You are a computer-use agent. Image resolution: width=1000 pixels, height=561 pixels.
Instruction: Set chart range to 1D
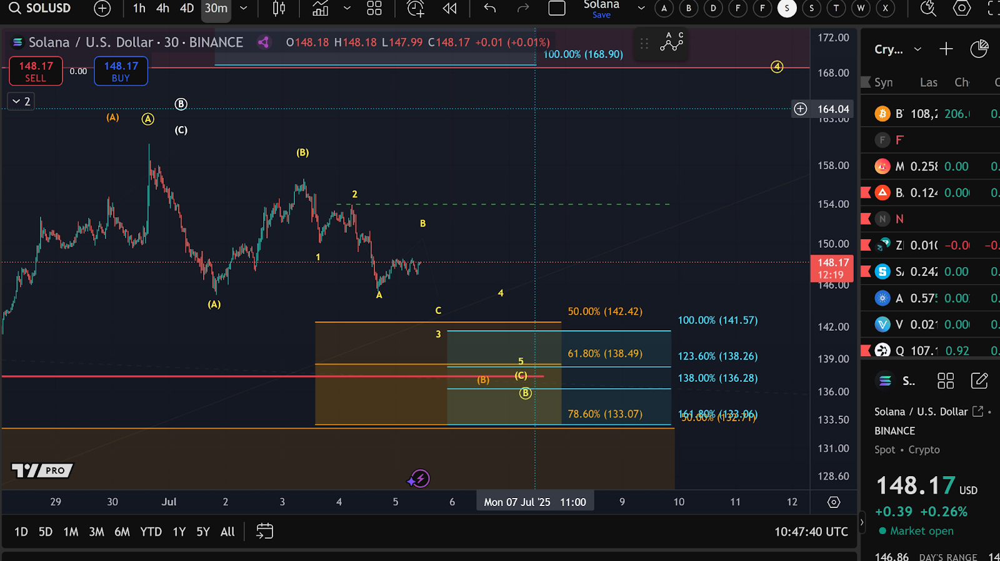coord(21,532)
